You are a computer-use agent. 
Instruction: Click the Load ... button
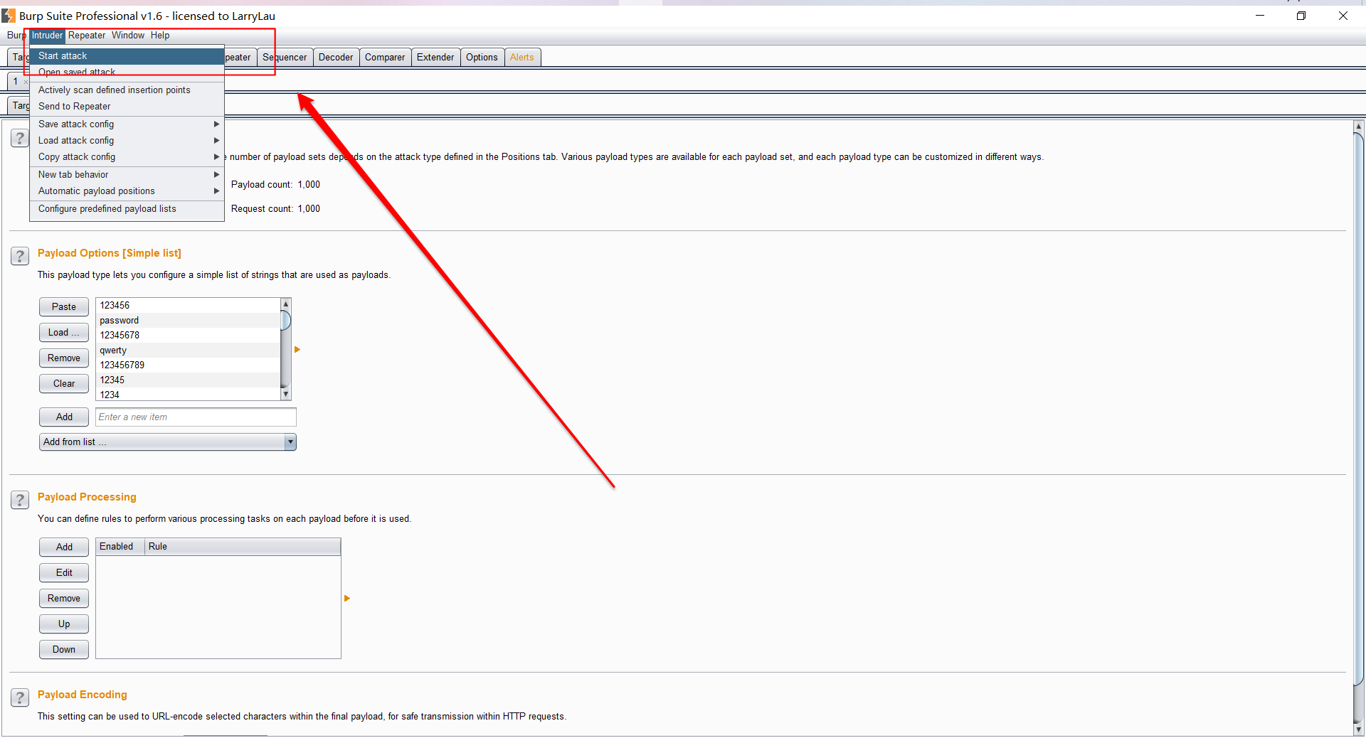[x=64, y=333]
